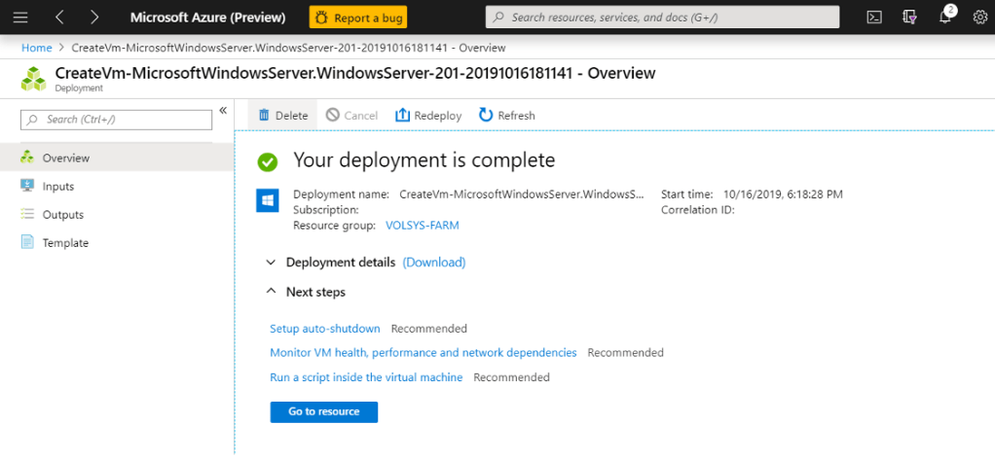Screen dimensions: 995x460
Task: Open the VOLSYS-FARM resource group link
Action: point(422,226)
